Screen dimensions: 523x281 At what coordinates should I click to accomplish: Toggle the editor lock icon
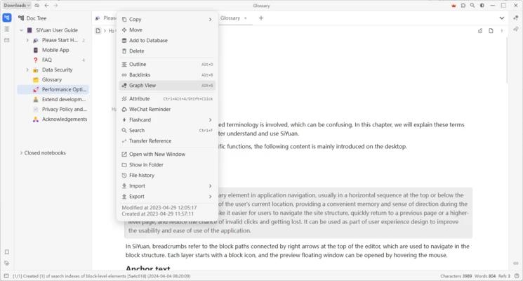[x=480, y=31]
